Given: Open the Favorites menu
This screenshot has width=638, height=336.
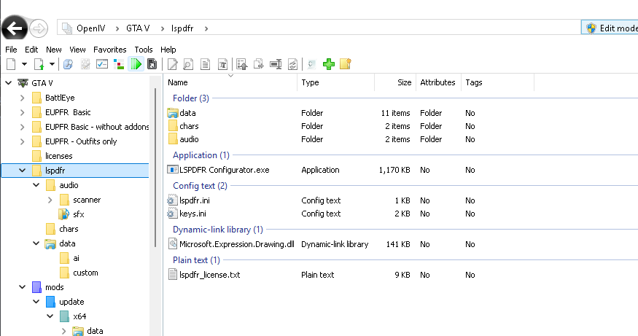Looking at the screenshot, I should (110, 50).
